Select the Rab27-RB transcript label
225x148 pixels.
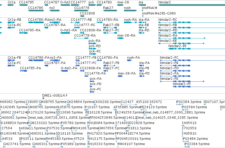111,25
